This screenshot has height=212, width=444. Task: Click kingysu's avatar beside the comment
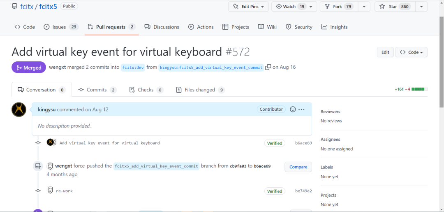pyautogui.click(x=19, y=109)
